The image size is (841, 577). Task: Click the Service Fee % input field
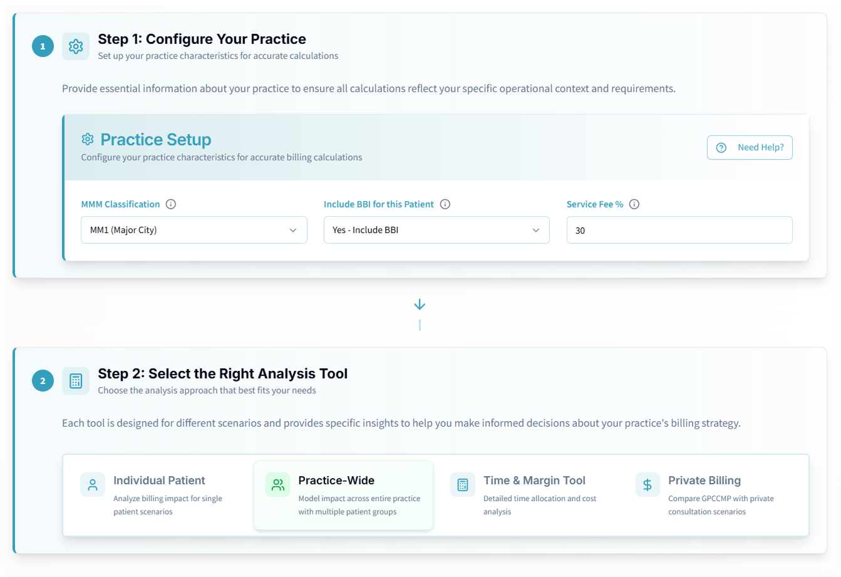click(679, 230)
